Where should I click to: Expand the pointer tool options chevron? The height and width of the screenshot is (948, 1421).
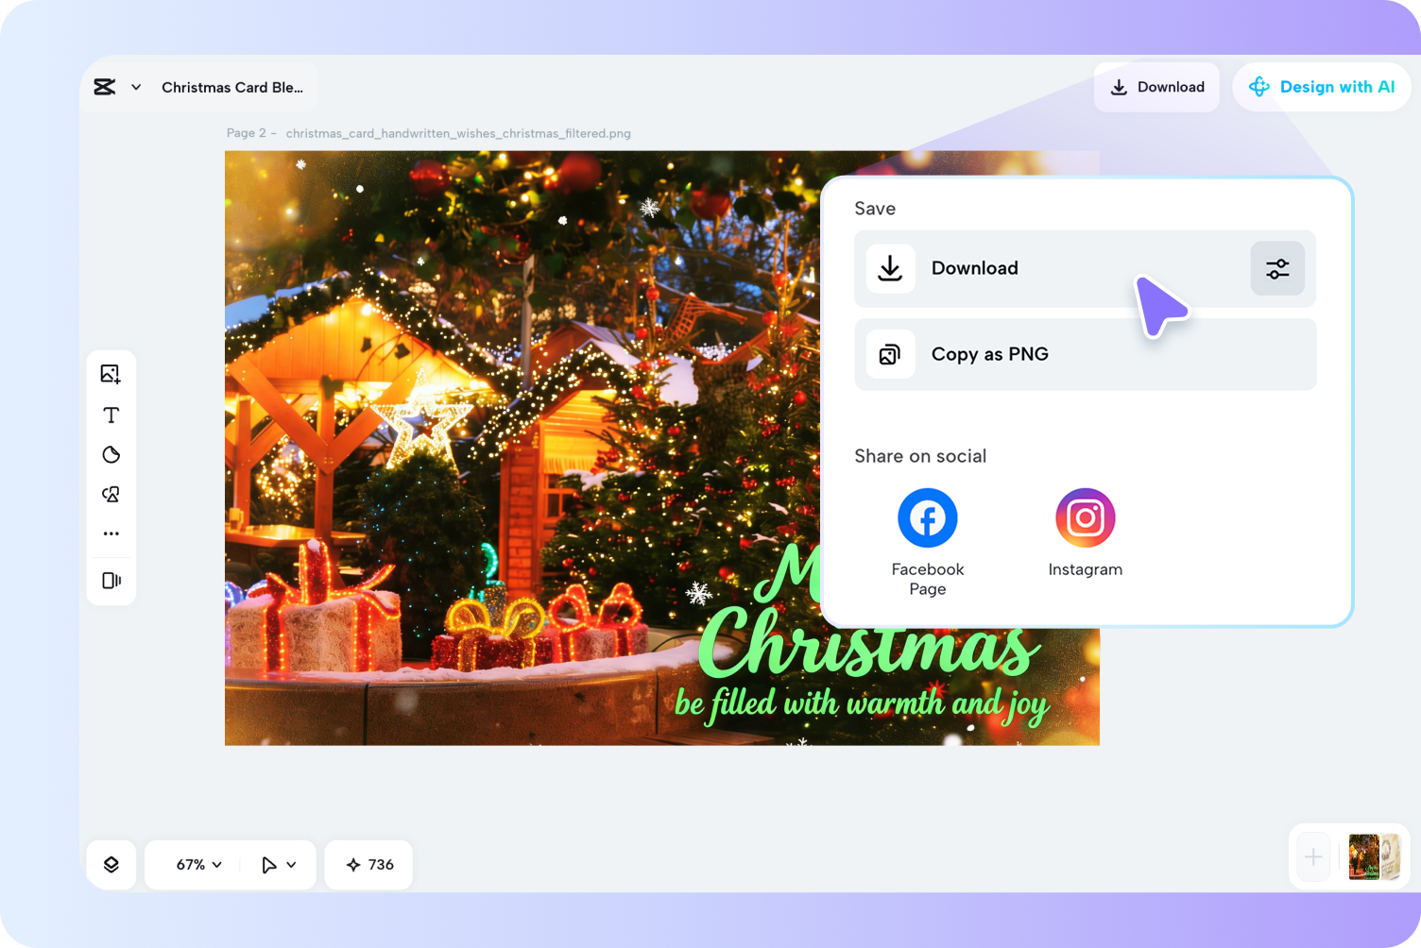pyautogui.click(x=291, y=864)
